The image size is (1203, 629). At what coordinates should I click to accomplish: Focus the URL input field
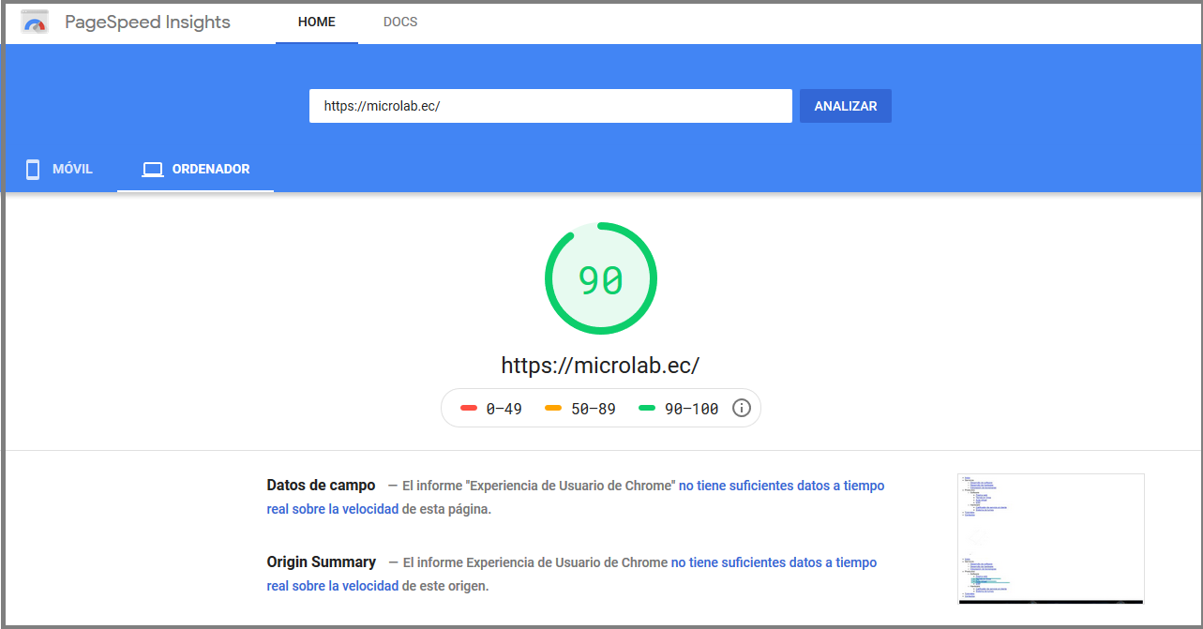tap(550, 106)
